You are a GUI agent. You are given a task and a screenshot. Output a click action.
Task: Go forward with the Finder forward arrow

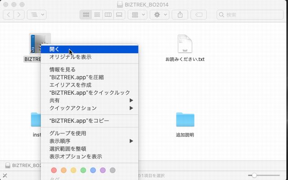tap(19, 15)
